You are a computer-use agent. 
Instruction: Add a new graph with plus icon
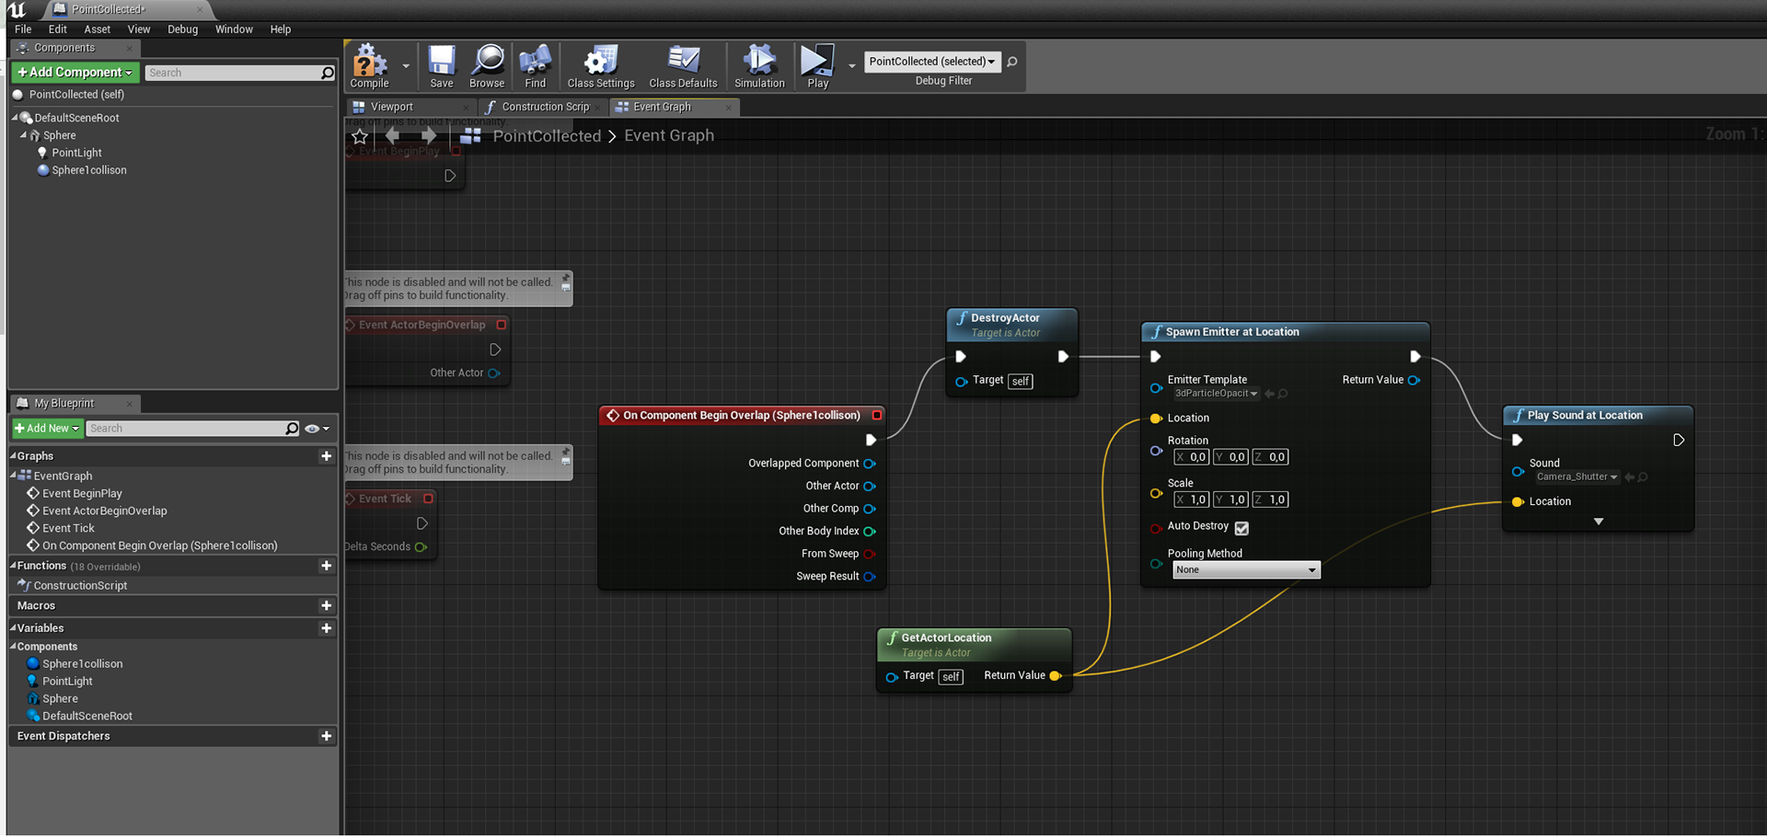point(326,456)
